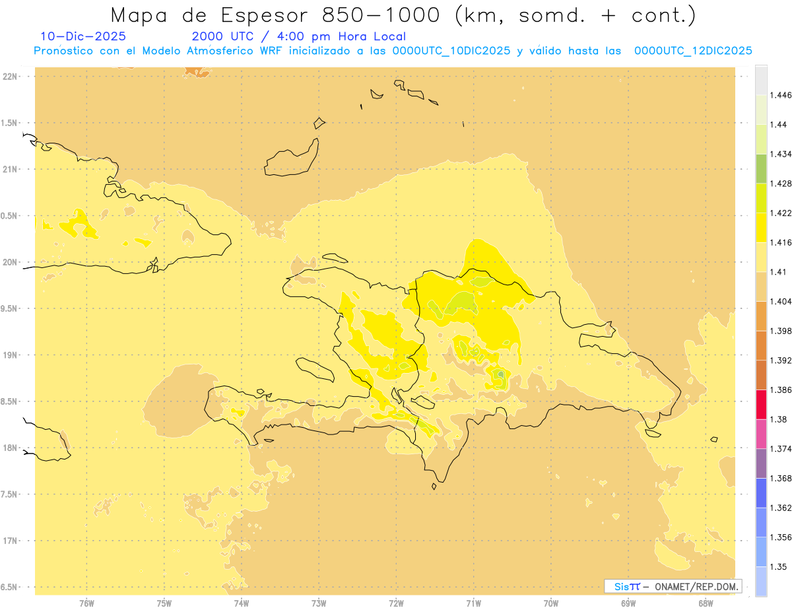Image resolution: width=792 pixels, height=612 pixels.
Task: Click legend value '1.44'
Action: 779,124
